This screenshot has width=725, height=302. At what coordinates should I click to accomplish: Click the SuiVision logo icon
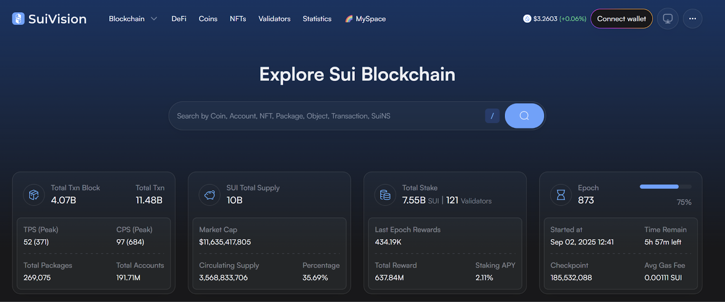(18, 19)
